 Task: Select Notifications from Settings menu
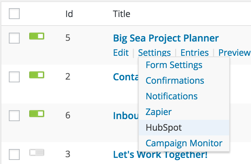tap(171, 96)
